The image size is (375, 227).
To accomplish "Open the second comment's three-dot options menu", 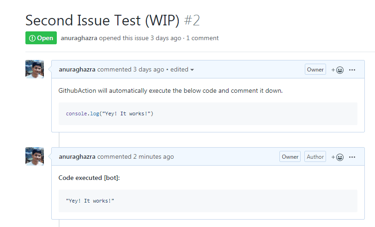I will [352, 157].
